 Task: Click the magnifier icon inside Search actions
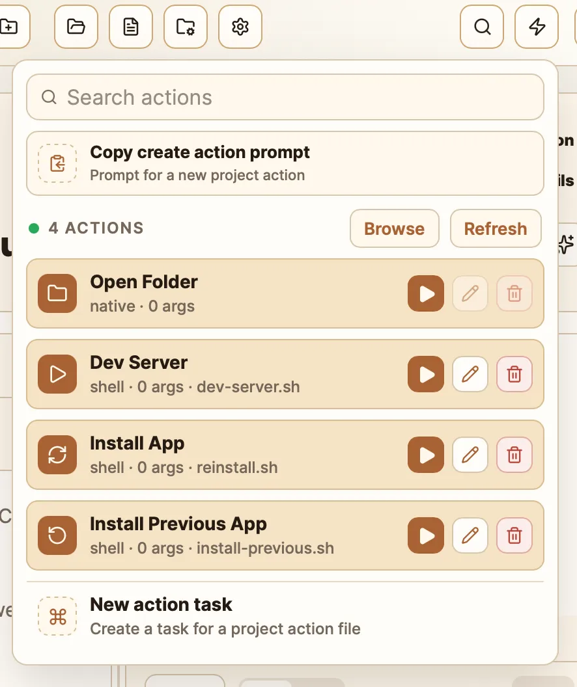pos(49,98)
